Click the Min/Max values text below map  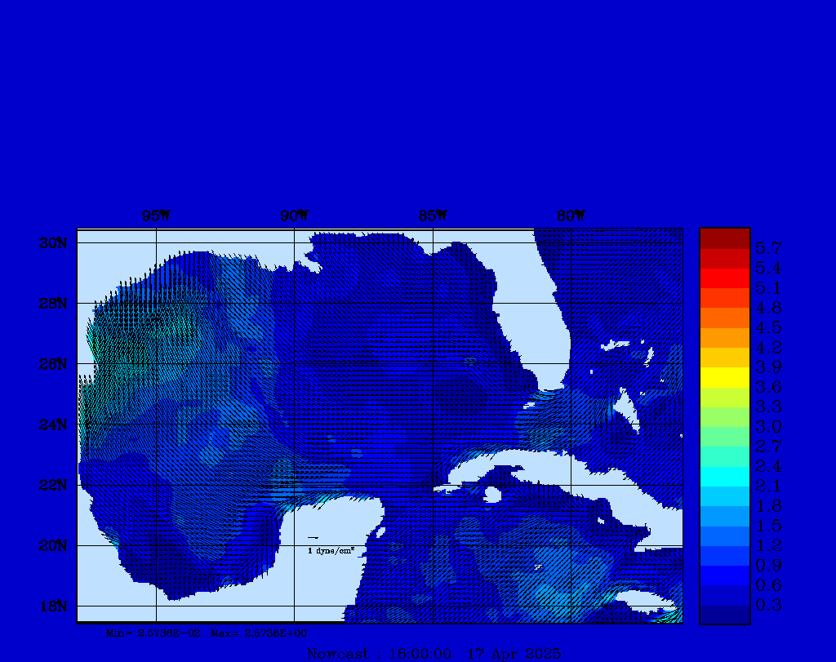(x=207, y=633)
